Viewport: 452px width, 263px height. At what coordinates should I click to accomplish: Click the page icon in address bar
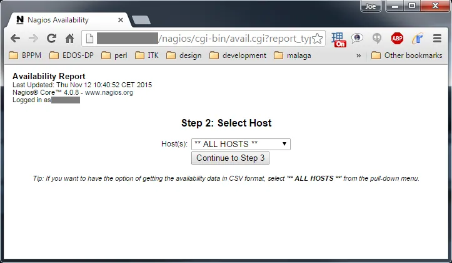pyautogui.click(x=89, y=38)
